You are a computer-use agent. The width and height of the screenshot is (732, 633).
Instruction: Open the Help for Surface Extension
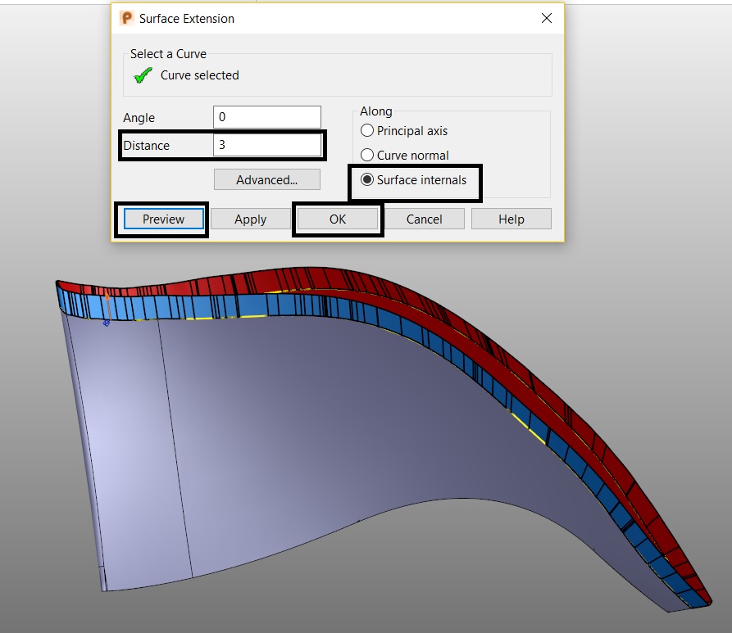[x=511, y=219]
